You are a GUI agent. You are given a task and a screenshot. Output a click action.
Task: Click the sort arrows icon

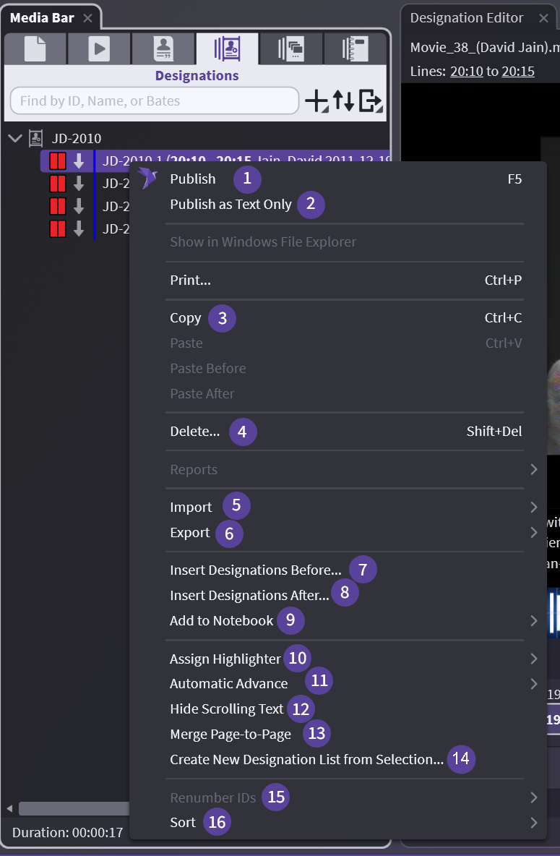343,102
